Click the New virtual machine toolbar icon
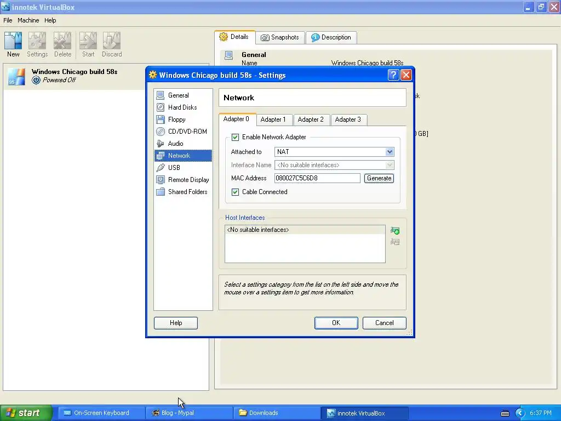Viewport: 561px width, 421px height. 13,44
